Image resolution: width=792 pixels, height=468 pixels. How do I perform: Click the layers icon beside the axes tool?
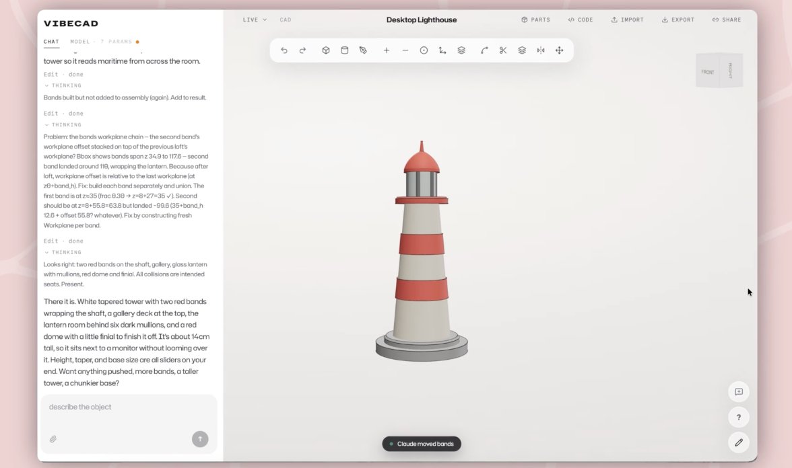click(x=461, y=50)
